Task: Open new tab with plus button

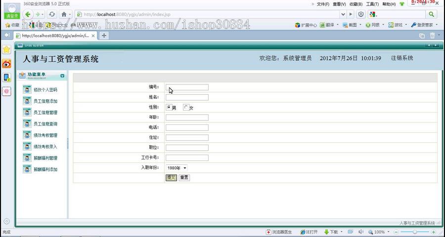Action: coord(104,36)
